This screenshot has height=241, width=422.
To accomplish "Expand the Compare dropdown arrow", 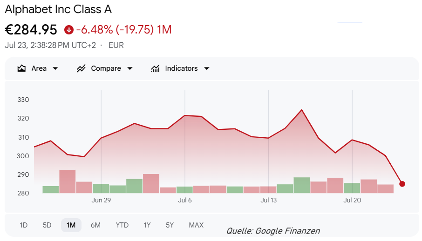I will [130, 68].
